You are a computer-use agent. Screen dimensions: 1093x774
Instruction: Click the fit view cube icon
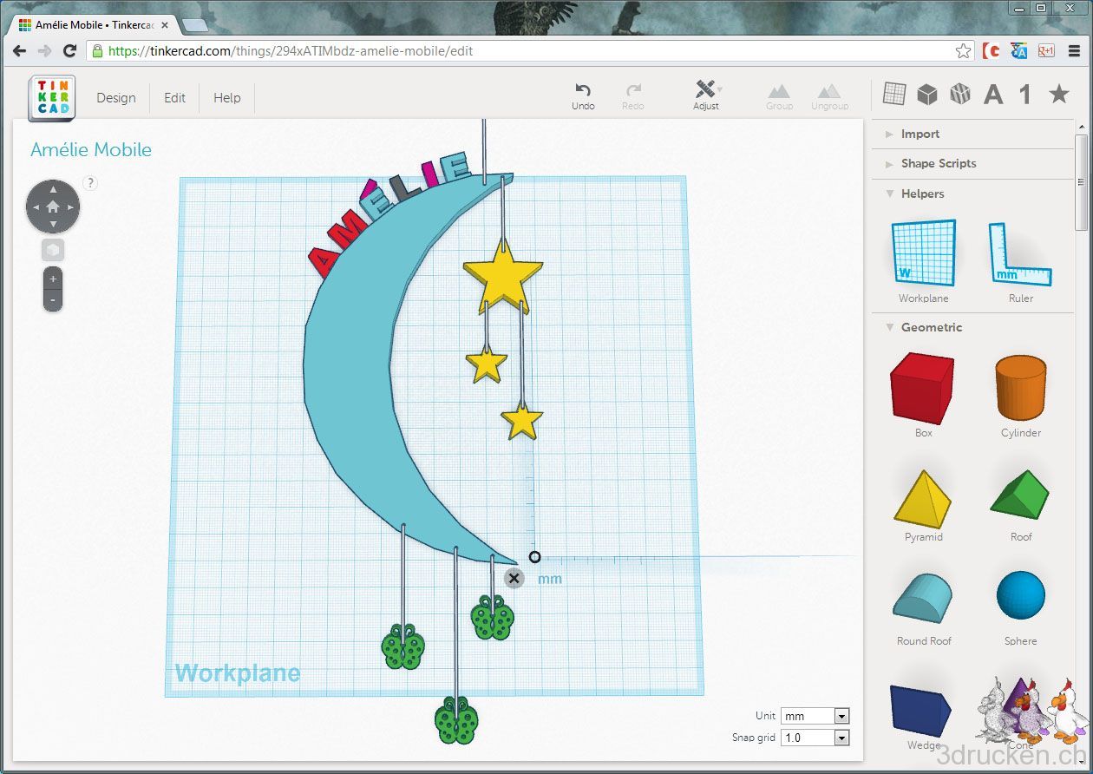pos(53,251)
